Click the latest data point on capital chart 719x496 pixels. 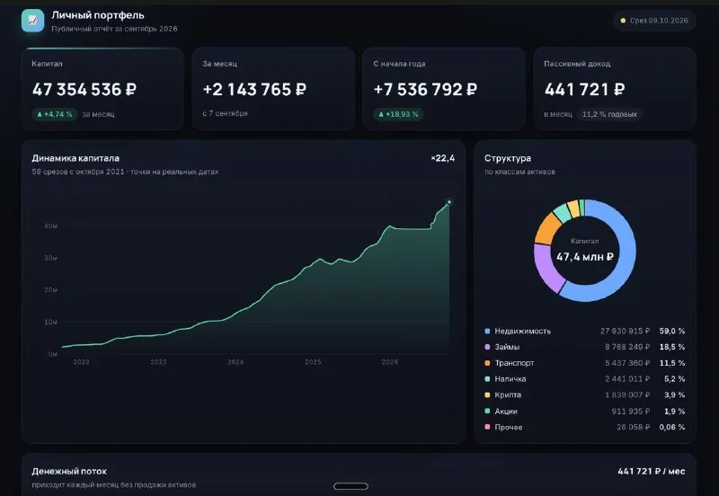click(x=449, y=202)
